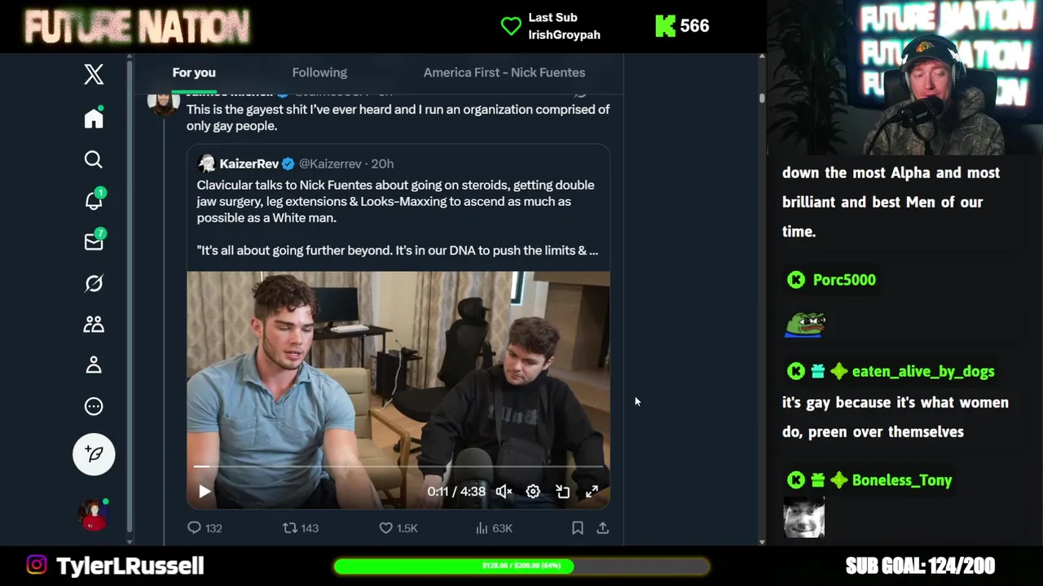
Task: Bookmark the post
Action: pyautogui.click(x=577, y=527)
